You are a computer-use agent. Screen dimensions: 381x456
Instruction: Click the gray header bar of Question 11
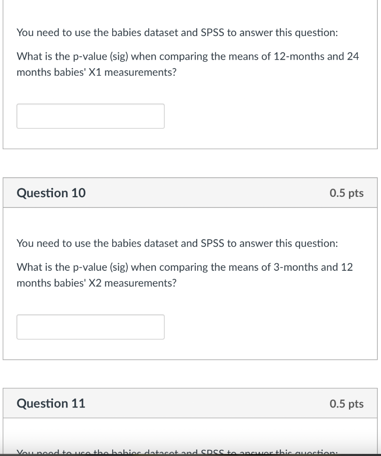pyautogui.click(x=191, y=403)
